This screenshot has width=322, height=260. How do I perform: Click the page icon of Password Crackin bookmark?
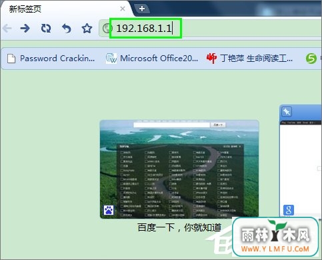pos(11,59)
